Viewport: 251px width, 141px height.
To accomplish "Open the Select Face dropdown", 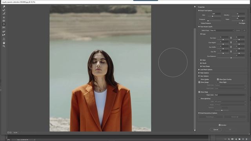I will coord(222,31).
